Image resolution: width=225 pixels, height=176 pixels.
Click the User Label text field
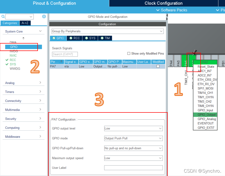[x=133, y=168]
